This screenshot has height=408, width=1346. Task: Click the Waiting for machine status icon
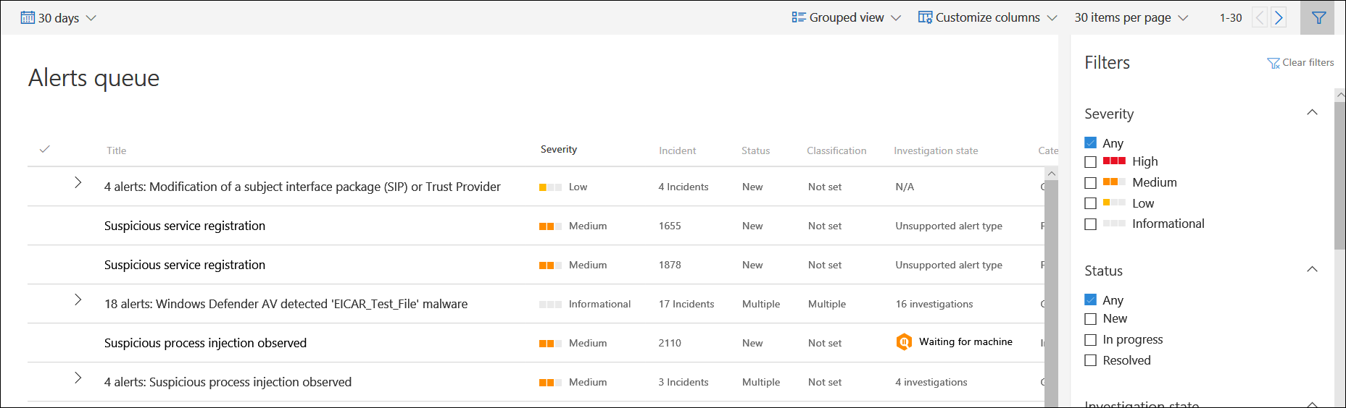(904, 342)
